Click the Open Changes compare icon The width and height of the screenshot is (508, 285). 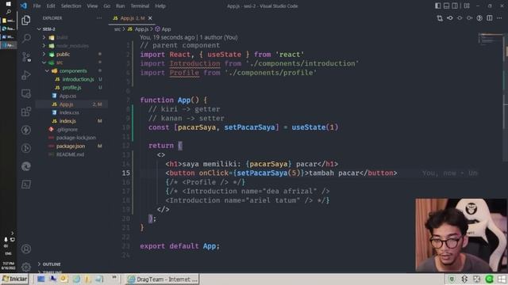[440, 18]
